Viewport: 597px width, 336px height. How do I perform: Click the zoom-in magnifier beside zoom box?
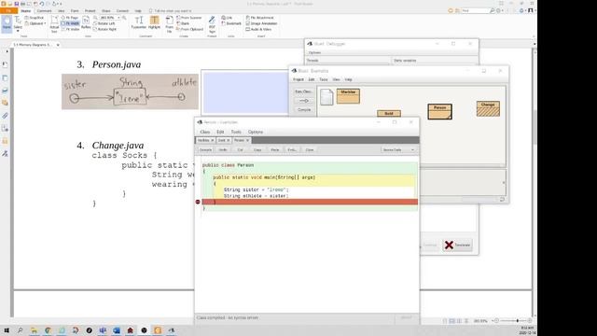point(124,18)
